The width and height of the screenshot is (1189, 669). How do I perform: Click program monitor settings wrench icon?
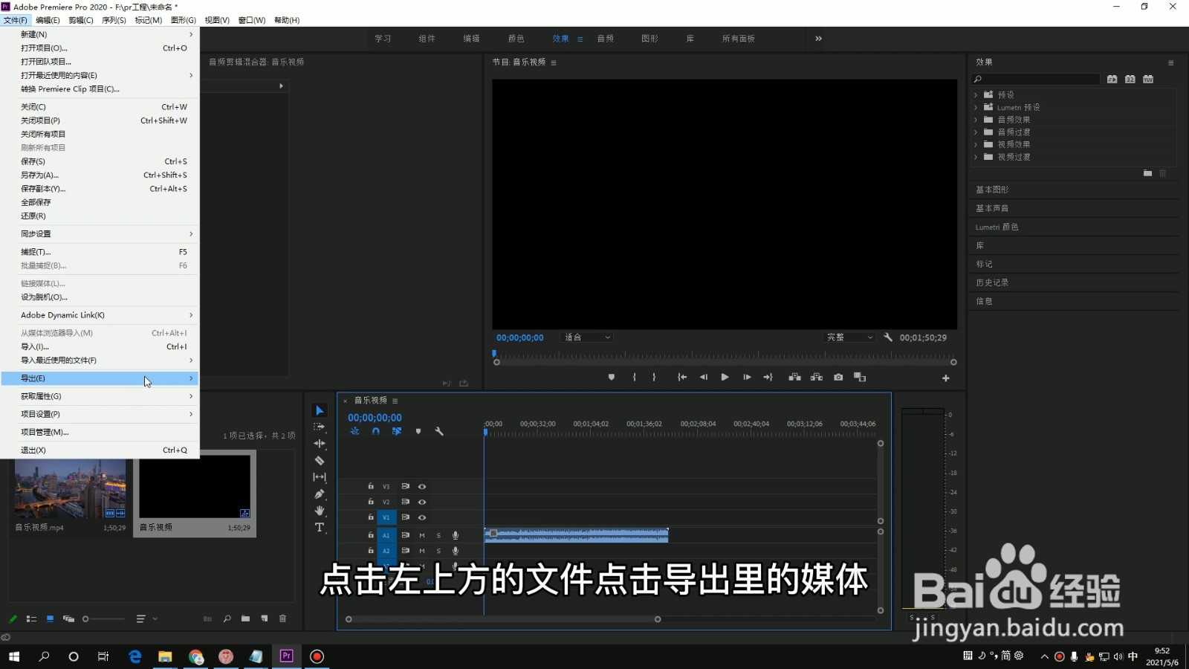click(x=888, y=337)
